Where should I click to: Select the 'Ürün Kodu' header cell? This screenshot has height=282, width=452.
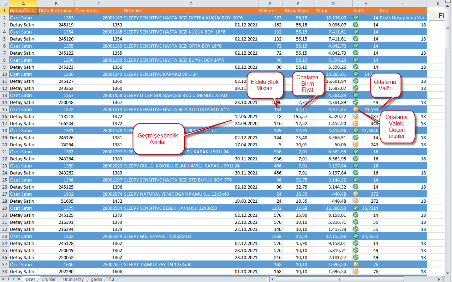tap(99, 11)
